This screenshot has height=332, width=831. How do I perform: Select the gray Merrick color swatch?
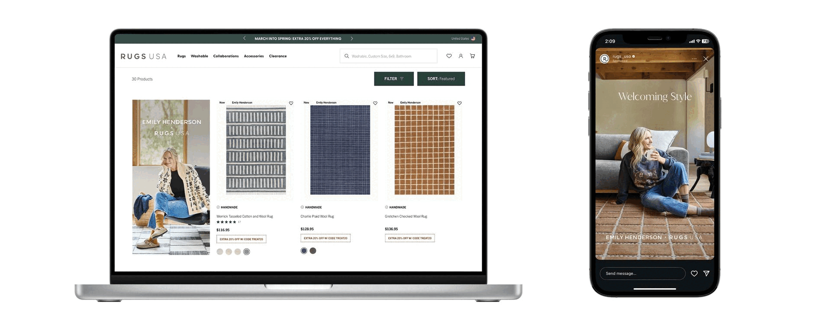(247, 252)
